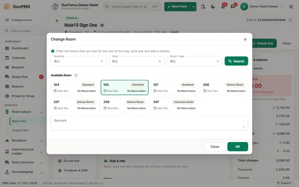299x187 pixels.
Task: Click the Remark text field
Action: tap(149, 123)
